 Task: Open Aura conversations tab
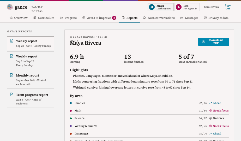pos(159,18)
